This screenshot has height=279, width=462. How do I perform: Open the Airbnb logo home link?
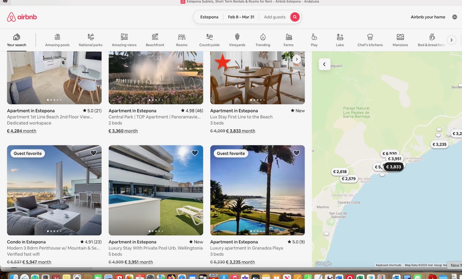pos(22,17)
